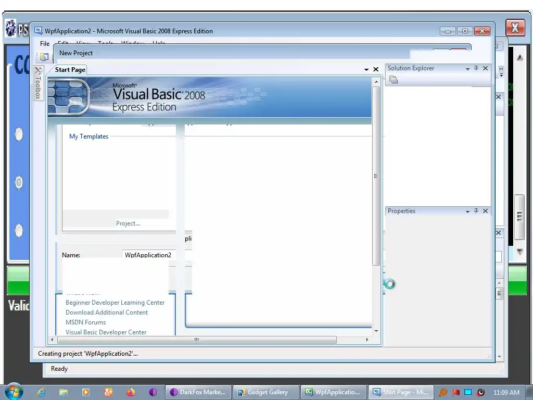Select the bottom radio button in background window

[19, 230]
